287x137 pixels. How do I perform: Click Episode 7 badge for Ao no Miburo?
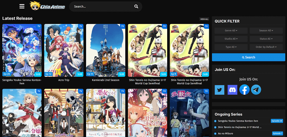click(277, 133)
